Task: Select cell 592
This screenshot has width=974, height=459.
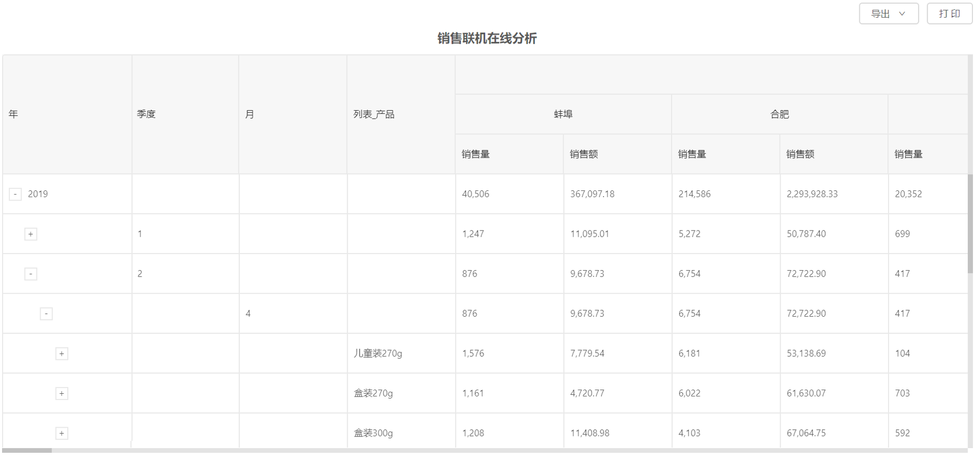Action: tap(928, 431)
